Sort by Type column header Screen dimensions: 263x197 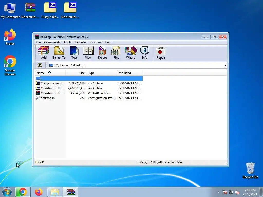point(102,73)
